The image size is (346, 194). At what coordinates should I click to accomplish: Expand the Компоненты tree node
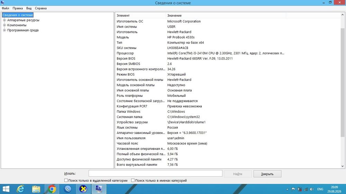(4, 25)
